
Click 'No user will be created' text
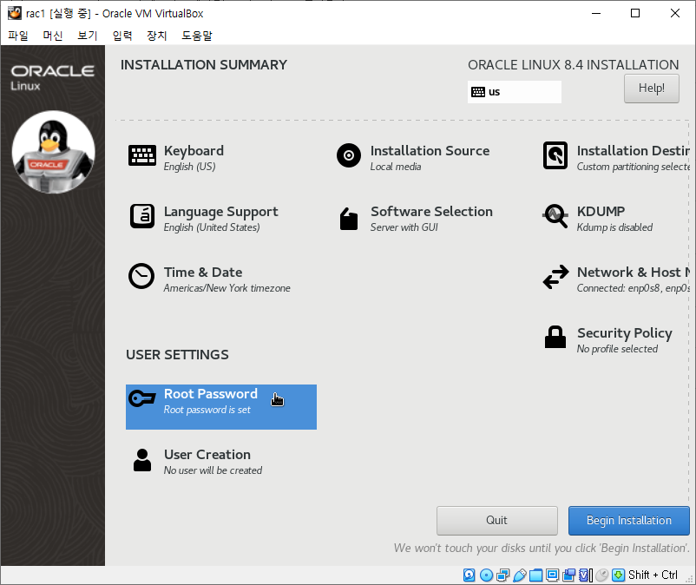(213, 470)
